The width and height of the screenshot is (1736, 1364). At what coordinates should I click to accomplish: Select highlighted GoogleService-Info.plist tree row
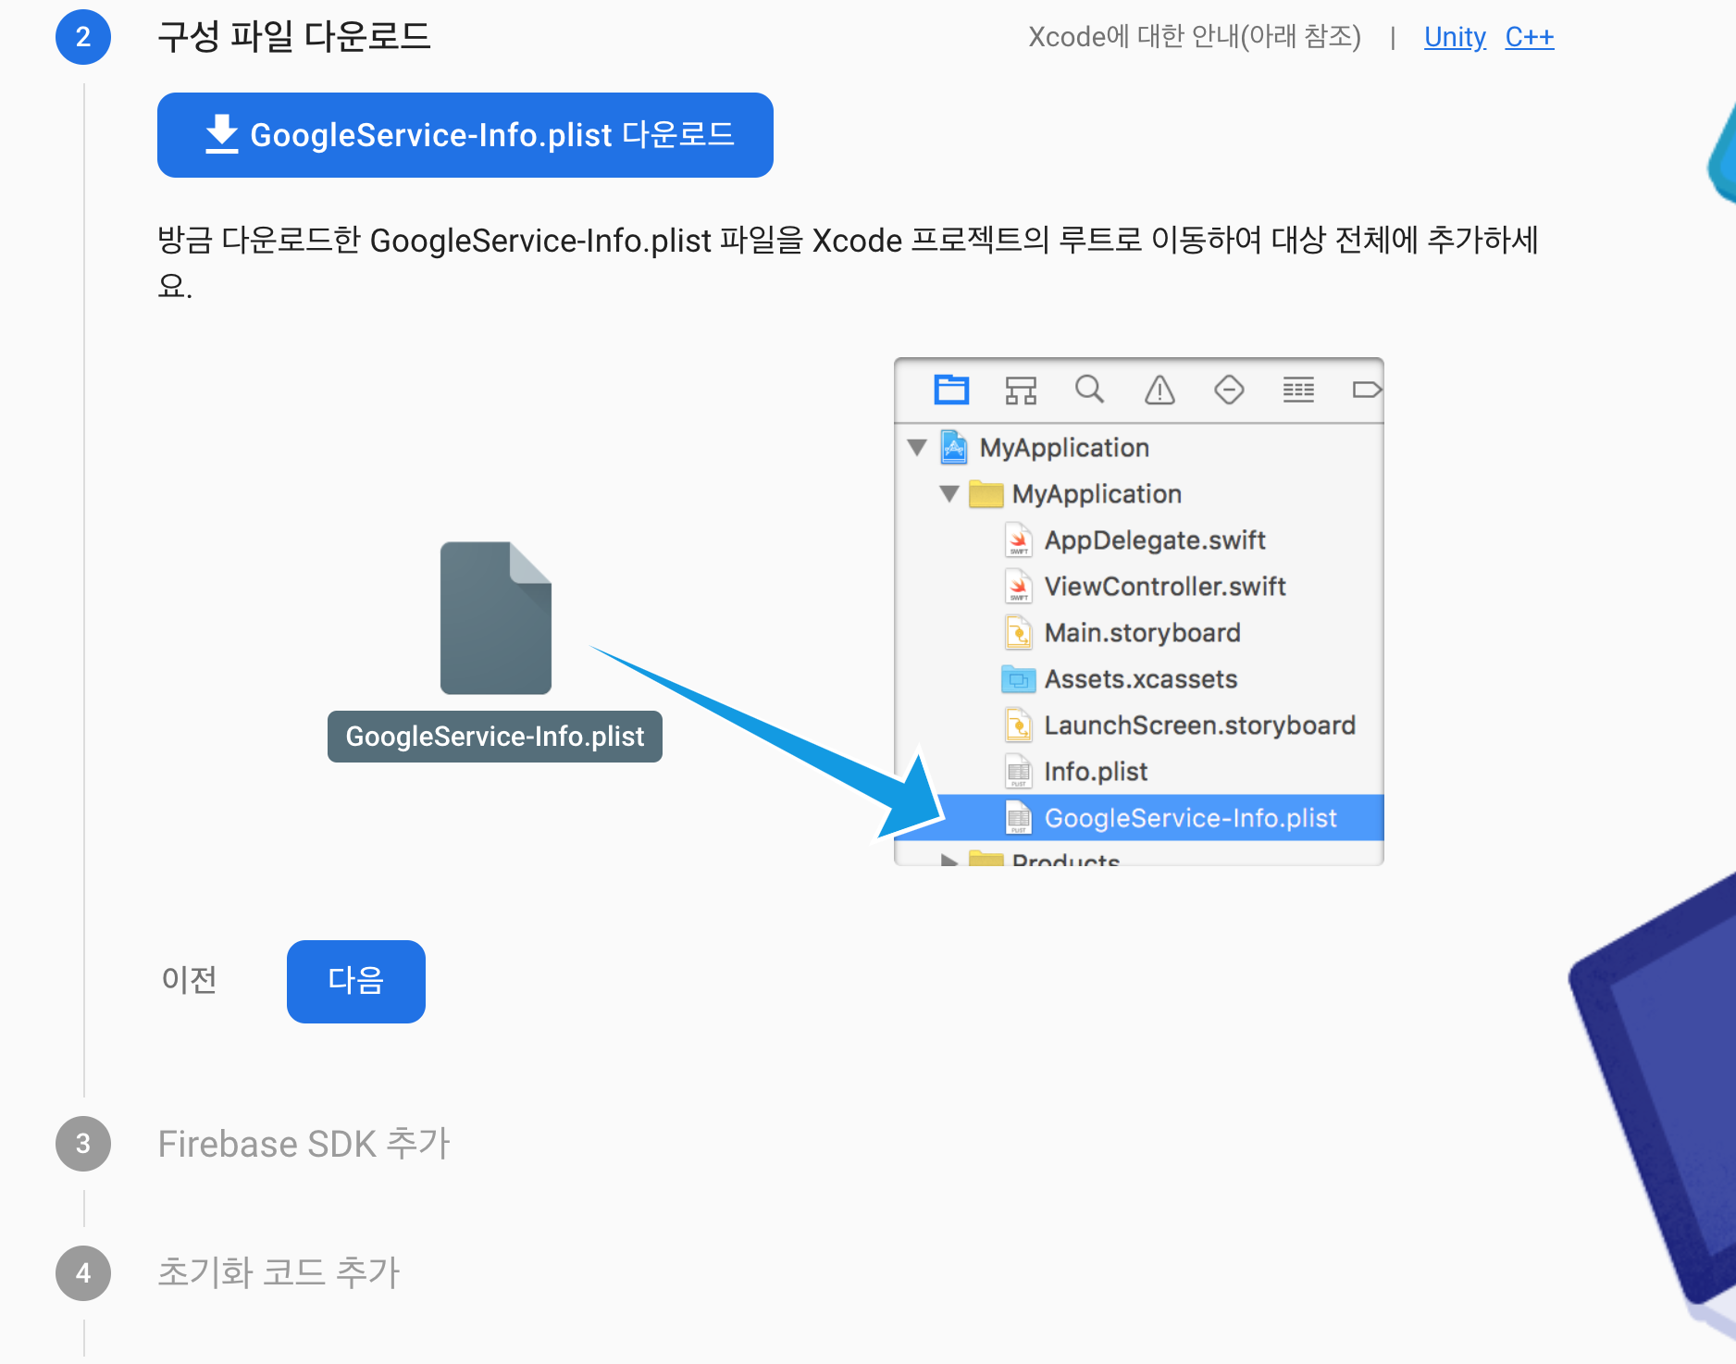(1139, 818)
